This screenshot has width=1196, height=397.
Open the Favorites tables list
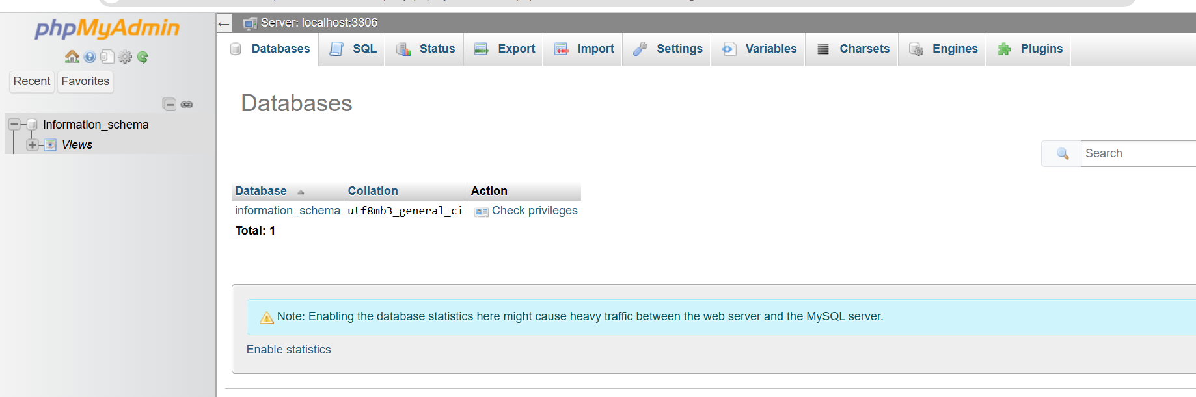[85, 81]
